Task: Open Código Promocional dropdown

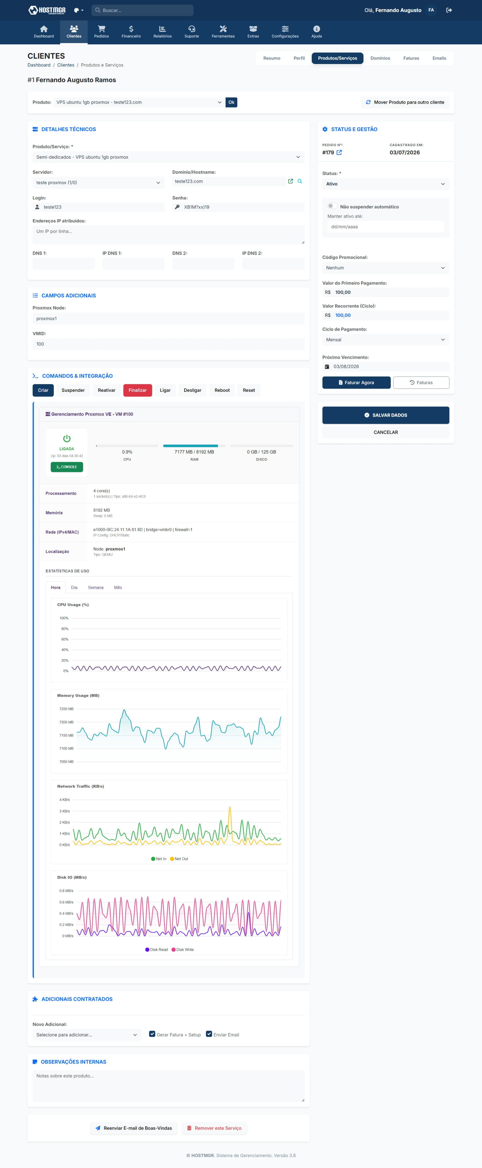Action: [385, 268]
